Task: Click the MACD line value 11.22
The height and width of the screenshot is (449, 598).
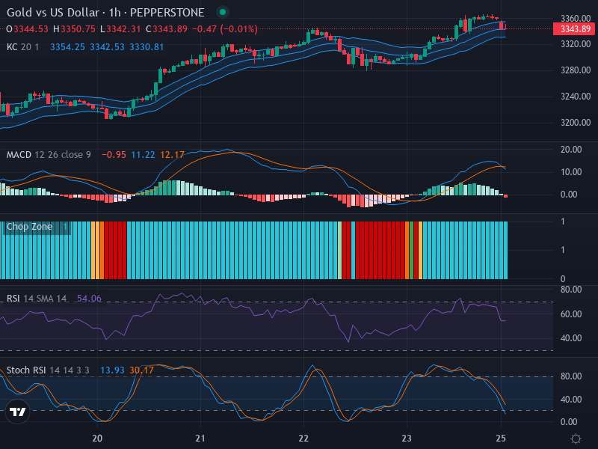Action: (143, 155)
